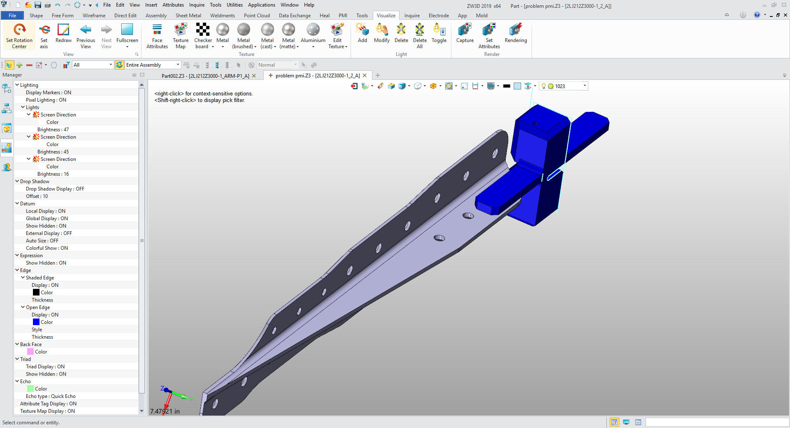
Task: Open the Attributes menu
Action: pos(173,5)
